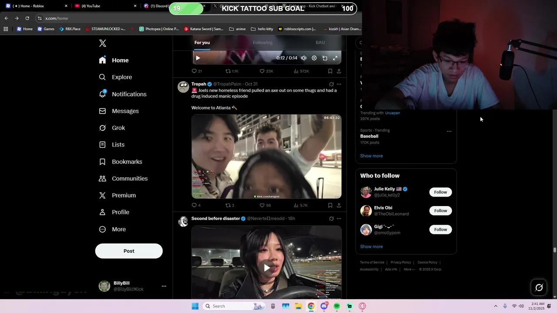The image size is (557, 313).
Task: Open Grok from the sidebar
Action: coord(112,128)
